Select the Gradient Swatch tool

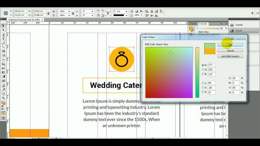point(3,77)
